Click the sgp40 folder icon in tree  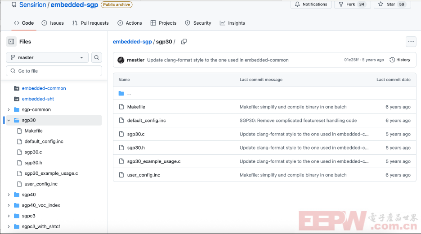point(17,195)
